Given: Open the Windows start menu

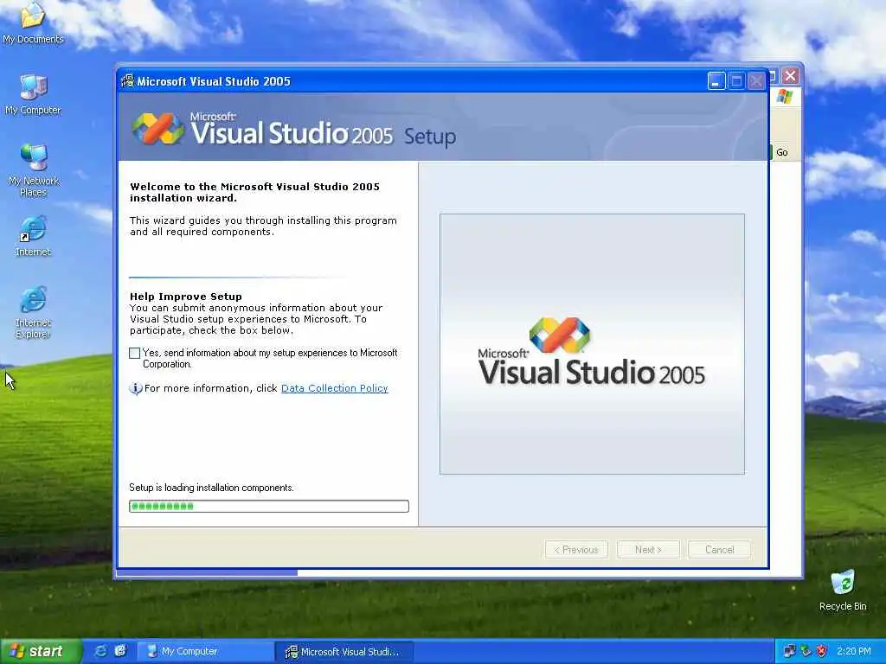Looking at the screenshot, I should (40, 651).
